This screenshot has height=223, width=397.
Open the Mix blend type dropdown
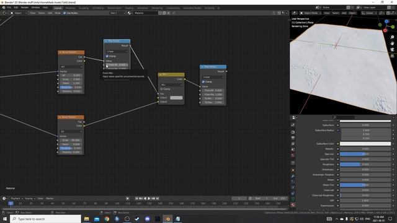point(171,85)
